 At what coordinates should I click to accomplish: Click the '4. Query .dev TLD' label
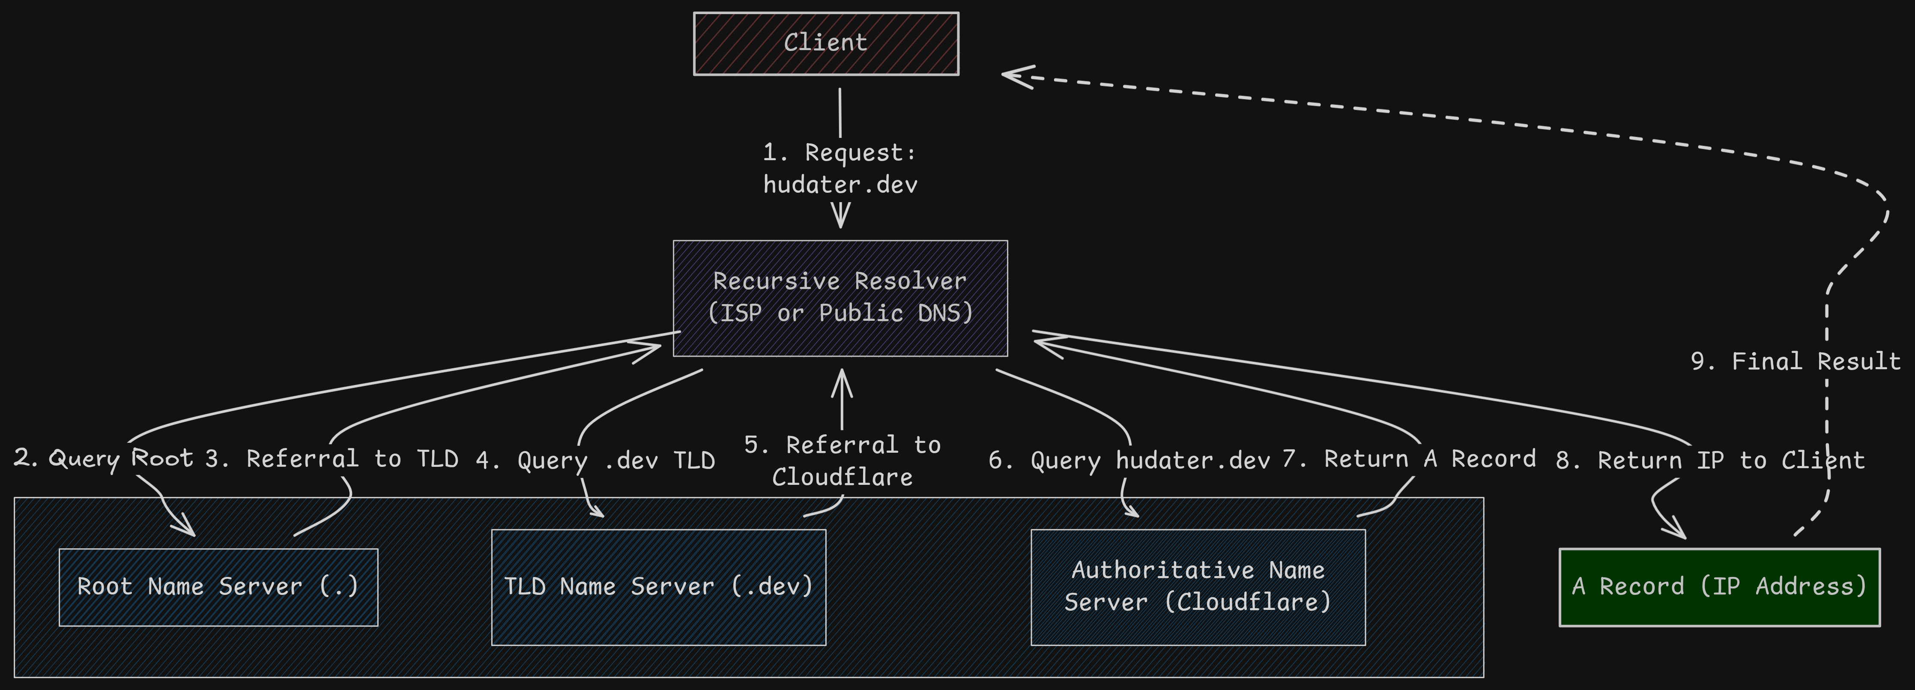pos(595,460)
